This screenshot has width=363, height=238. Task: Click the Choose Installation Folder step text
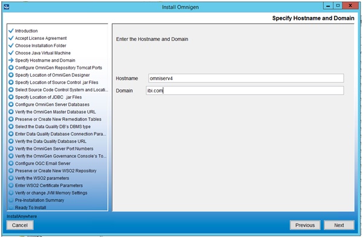40,46
